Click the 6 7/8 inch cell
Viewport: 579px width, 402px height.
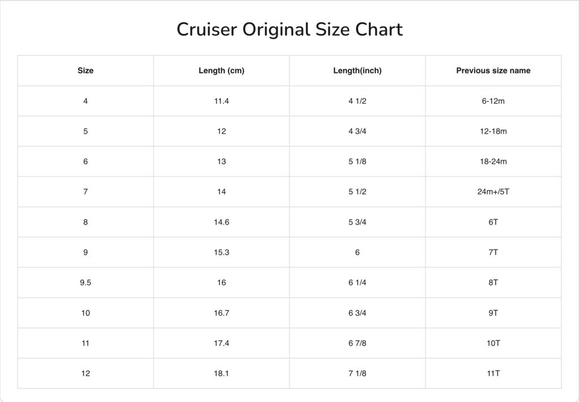click(x=357, y=343)
